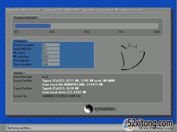177x132 pixels.
Task: Click the target Type Fat32 4118 MB line
Action: (60, 88)
